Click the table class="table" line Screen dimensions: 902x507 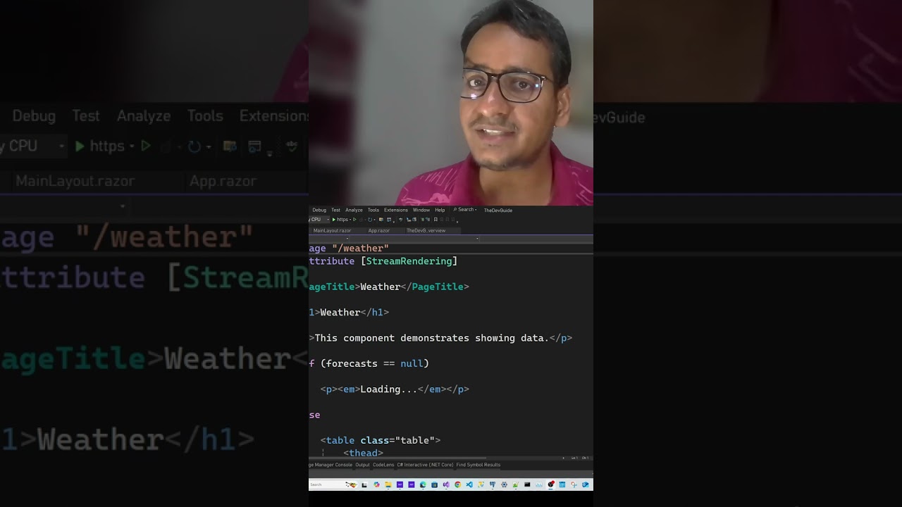381,441
